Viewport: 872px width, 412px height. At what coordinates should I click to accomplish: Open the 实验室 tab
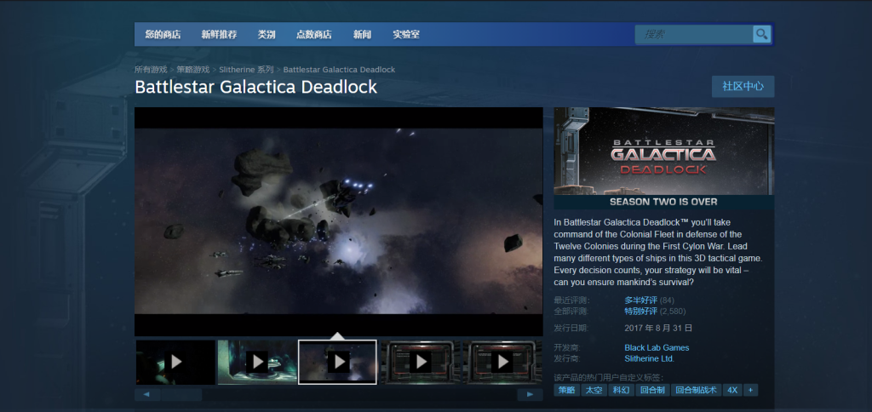tap(406, 34)
